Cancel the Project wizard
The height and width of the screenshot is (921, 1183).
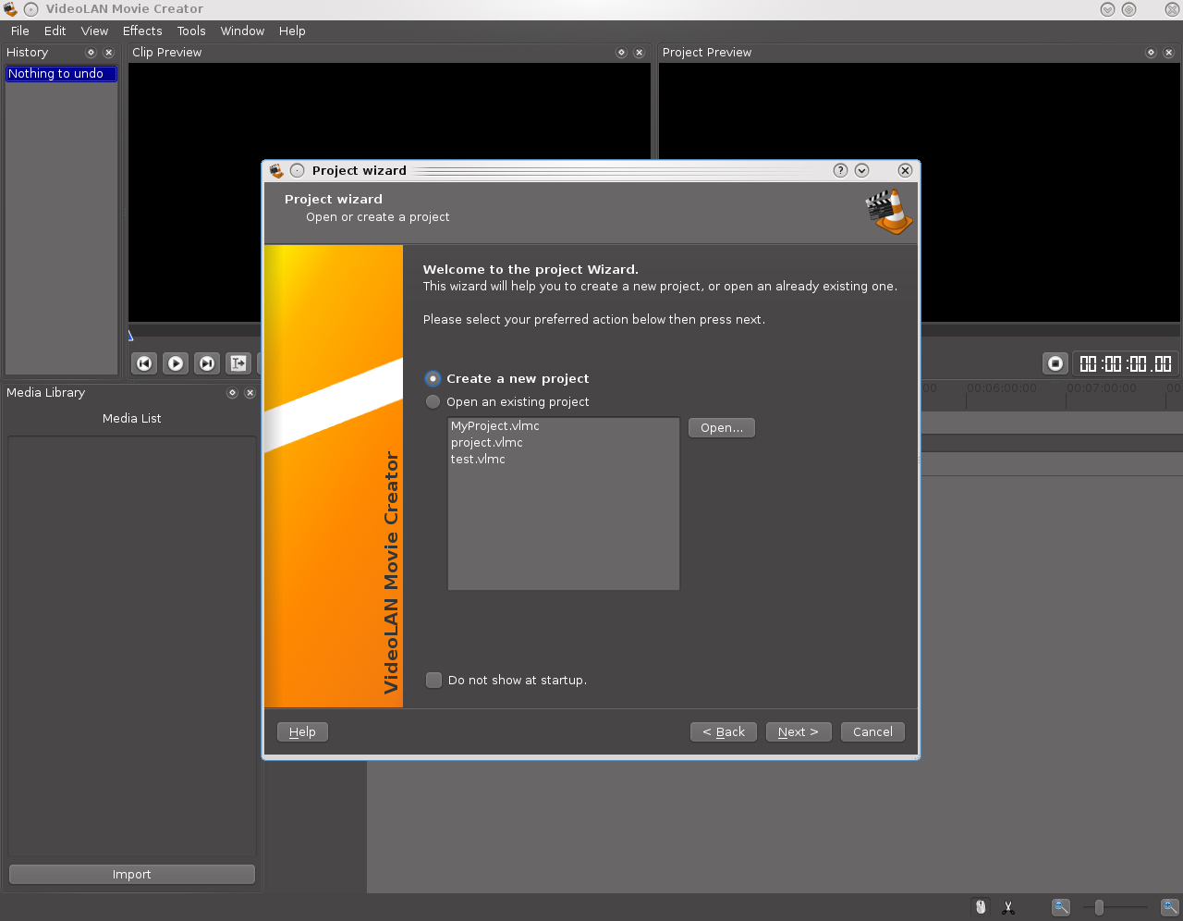(872, 731)
